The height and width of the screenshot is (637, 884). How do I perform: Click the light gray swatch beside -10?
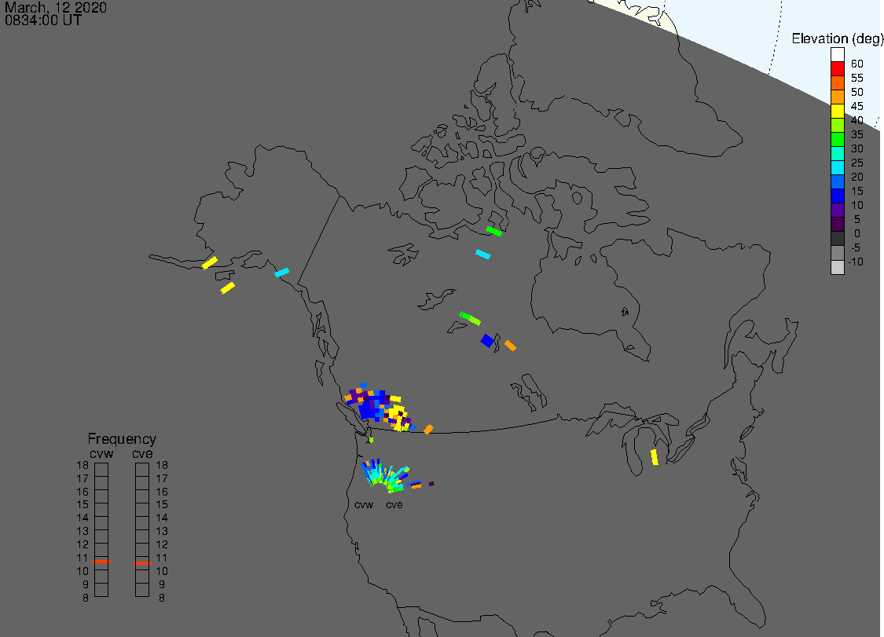pyautogui.click(x=837, y=266)
